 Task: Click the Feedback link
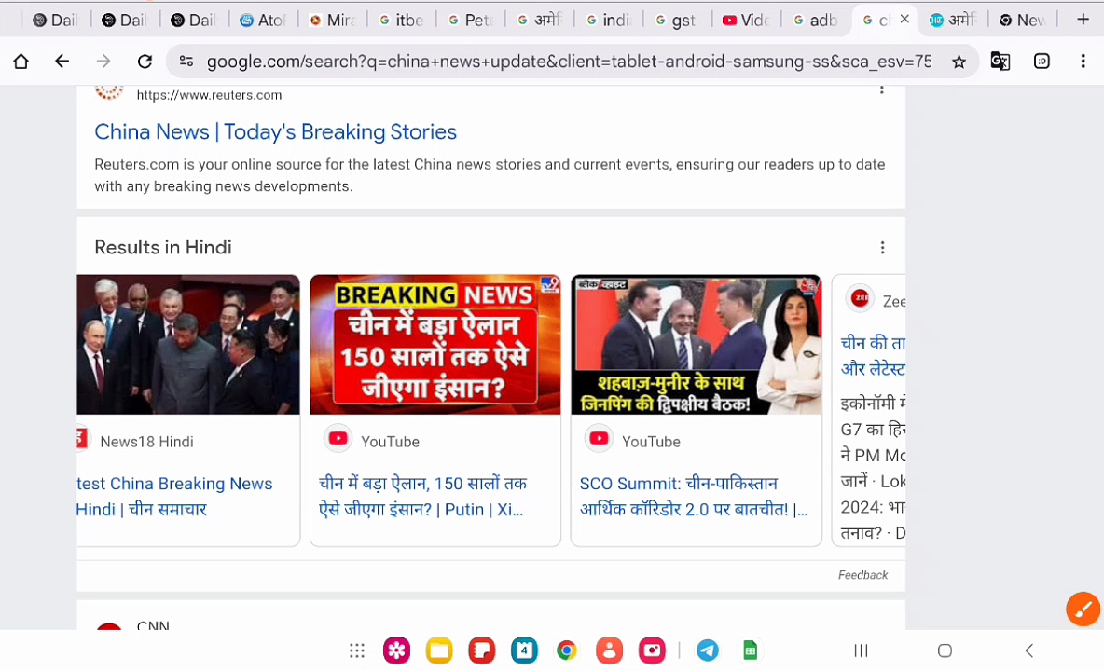[862, 575]
